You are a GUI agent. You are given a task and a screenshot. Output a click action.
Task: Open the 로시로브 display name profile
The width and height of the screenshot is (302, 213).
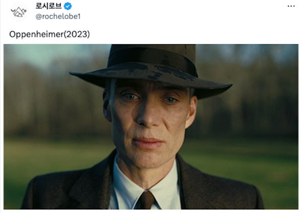tap(48, 6)
